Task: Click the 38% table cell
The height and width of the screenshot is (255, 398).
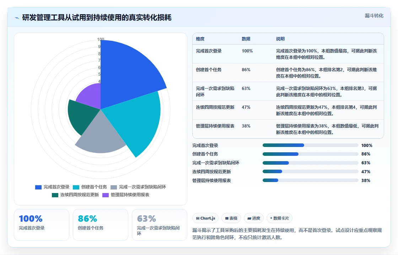Action: point(246,126)
